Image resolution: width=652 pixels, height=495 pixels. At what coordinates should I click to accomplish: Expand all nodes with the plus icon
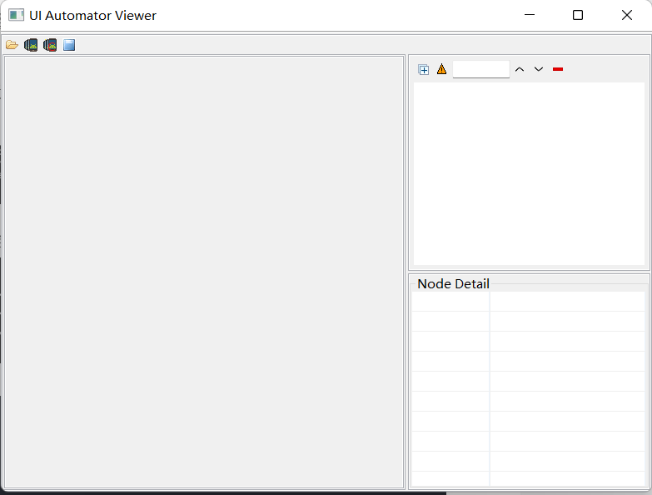[423, 69]
